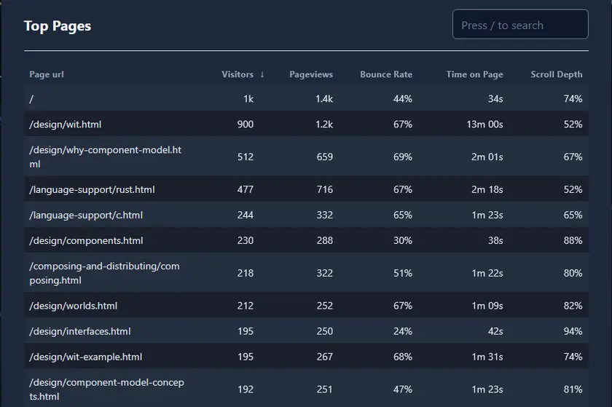Click /composing-and-distributing/composing.html entry

(103, 273)
